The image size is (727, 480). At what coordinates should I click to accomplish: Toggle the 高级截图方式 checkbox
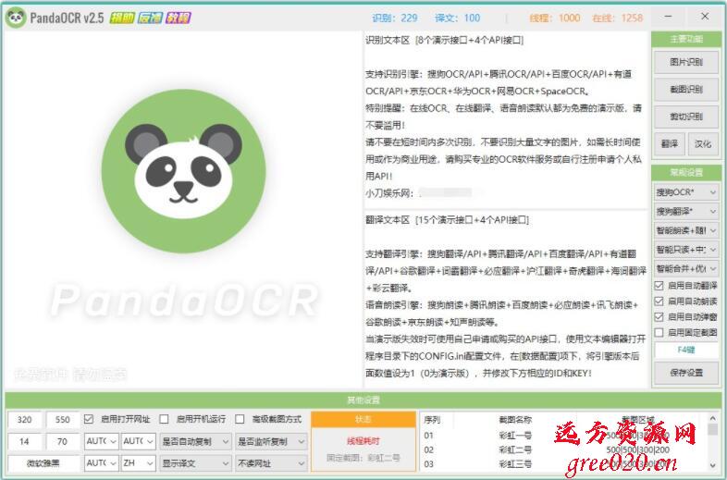click(240, 419)
